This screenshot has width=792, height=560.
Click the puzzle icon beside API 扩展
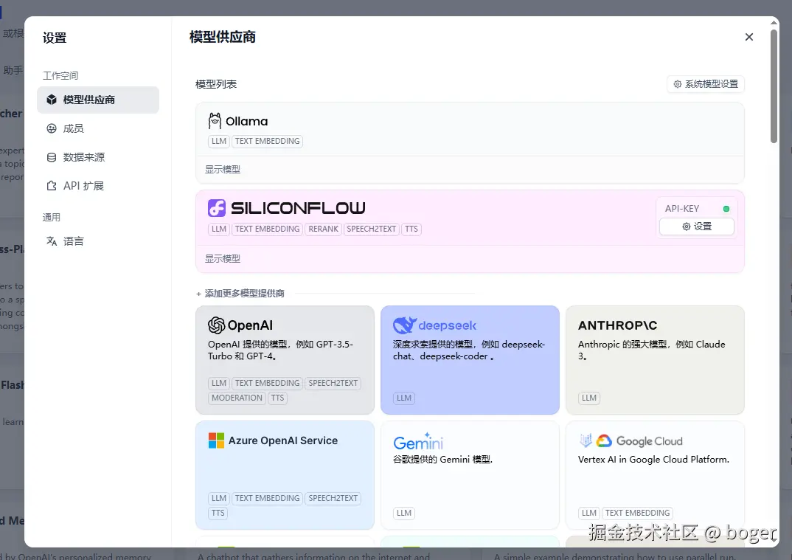[x=52, y=186]
